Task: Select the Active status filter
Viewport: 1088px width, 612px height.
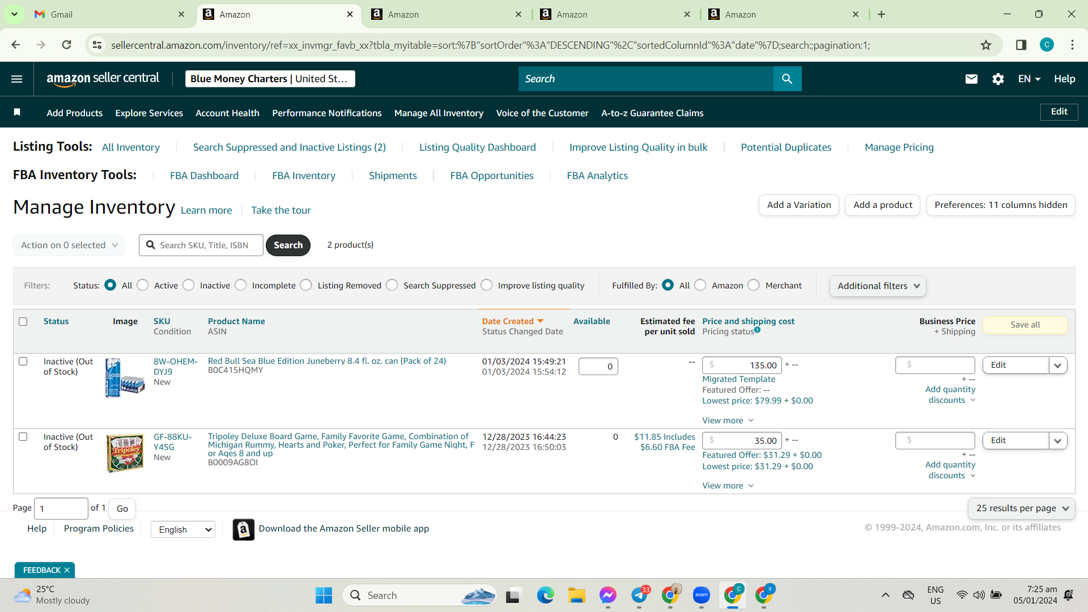Action: [143, 285]
